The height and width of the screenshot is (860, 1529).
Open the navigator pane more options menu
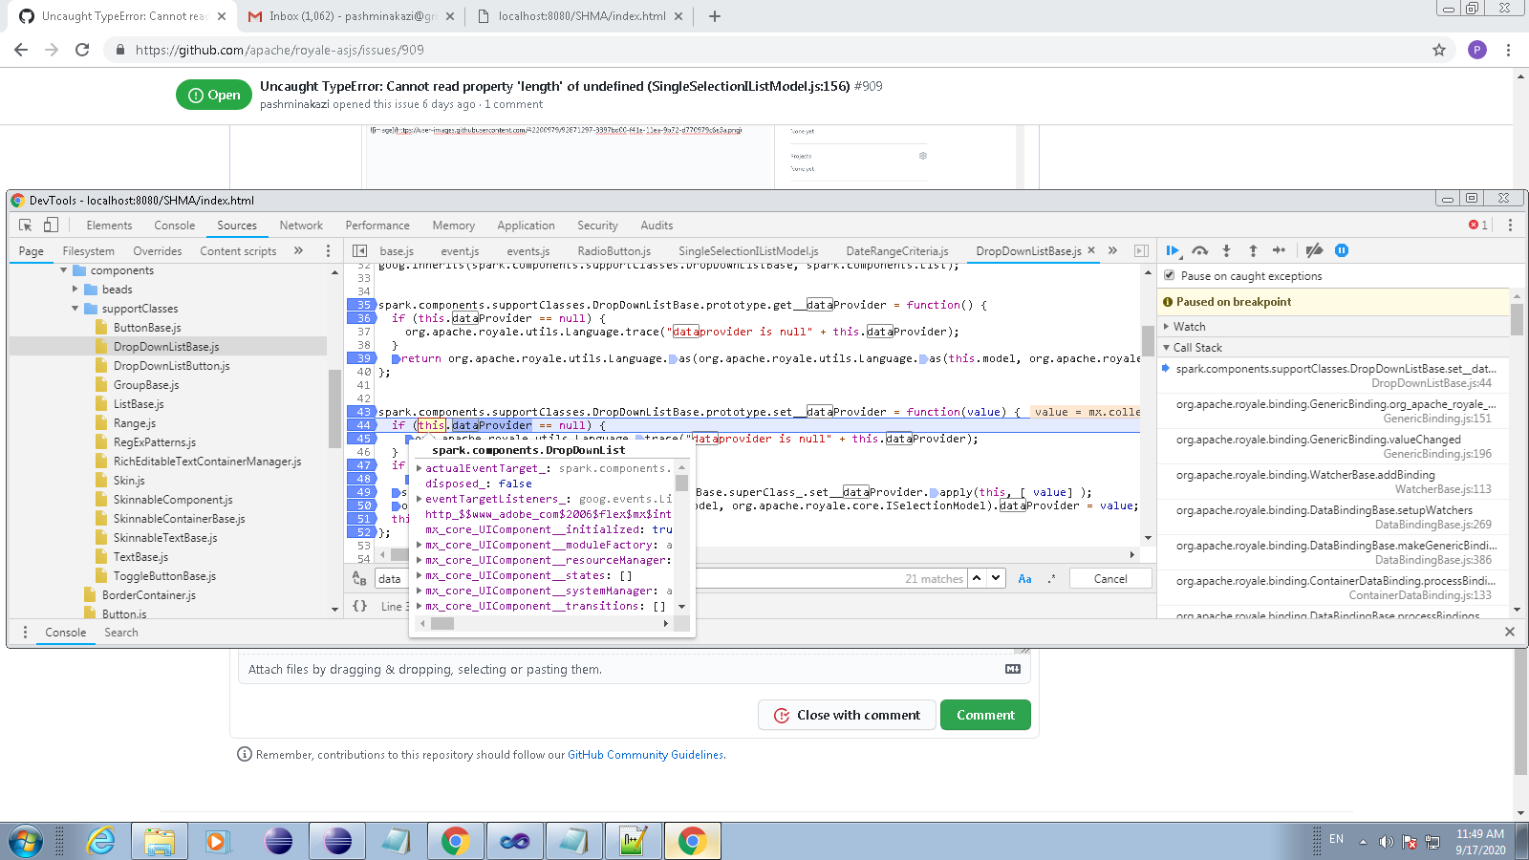click(x=328, y=251)
